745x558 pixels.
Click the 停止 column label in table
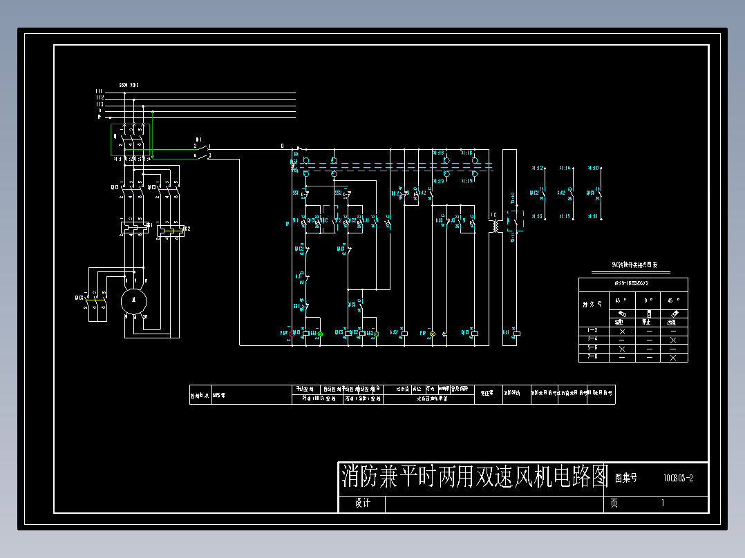[x=647, y=322]
